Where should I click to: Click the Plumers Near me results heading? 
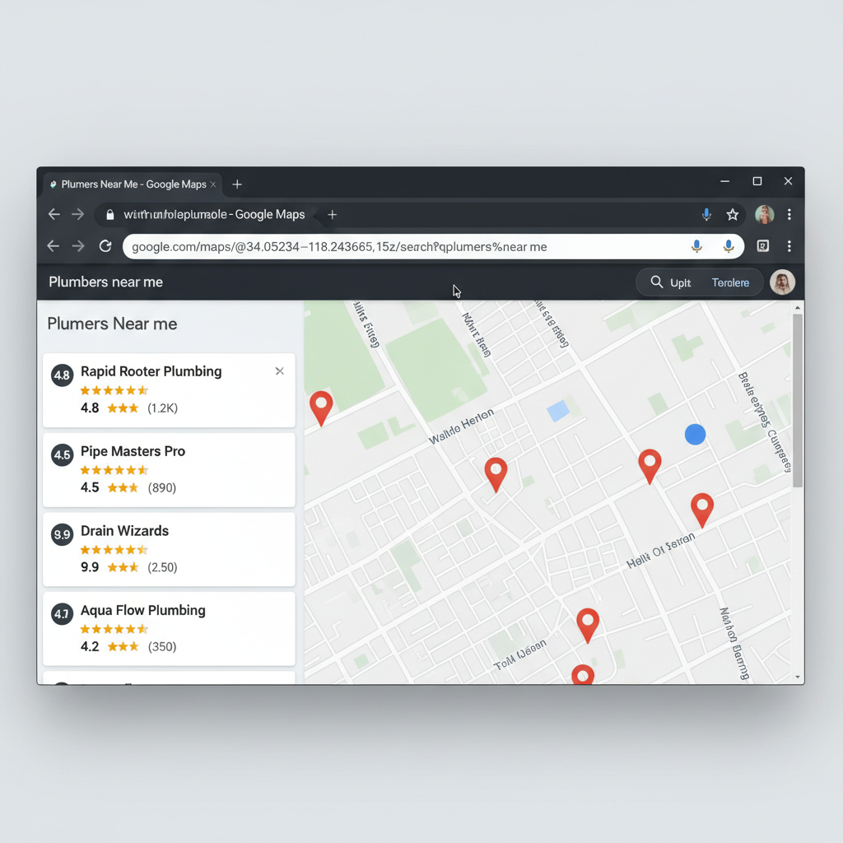[112, 324]
